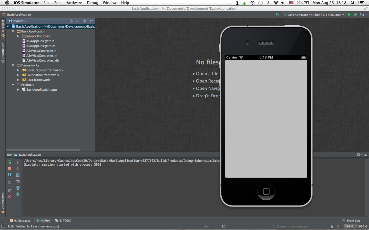Hide the Project tool window
The width and height of the screenshot is (369, 230).
click(91, 21)
